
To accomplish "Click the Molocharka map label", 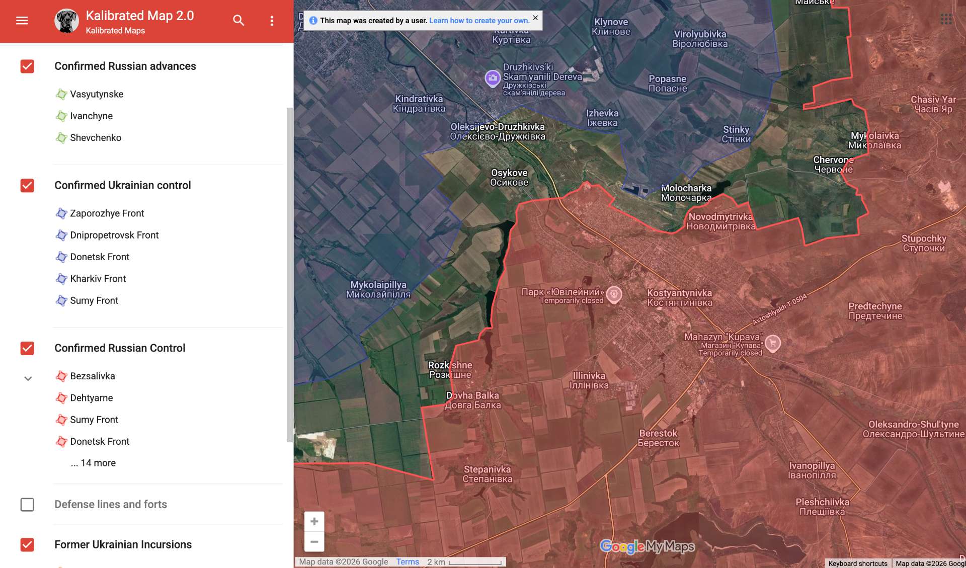I will 686,193.
